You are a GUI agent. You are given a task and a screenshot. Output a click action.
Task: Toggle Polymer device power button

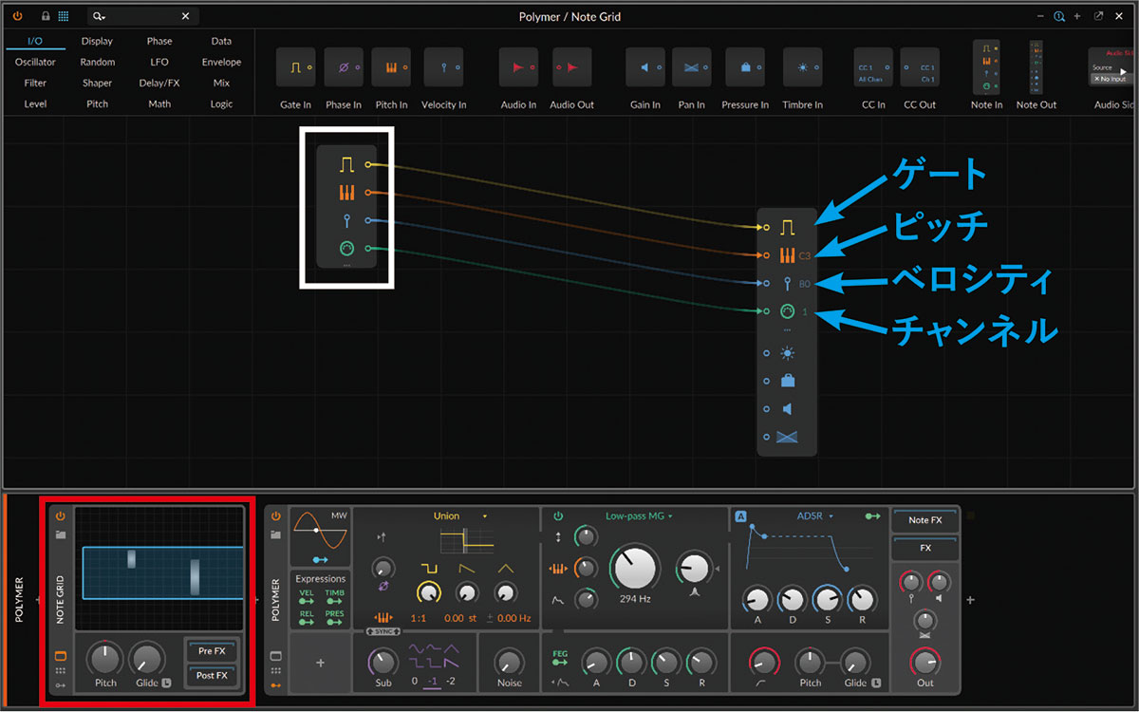(x=276, y=516)
